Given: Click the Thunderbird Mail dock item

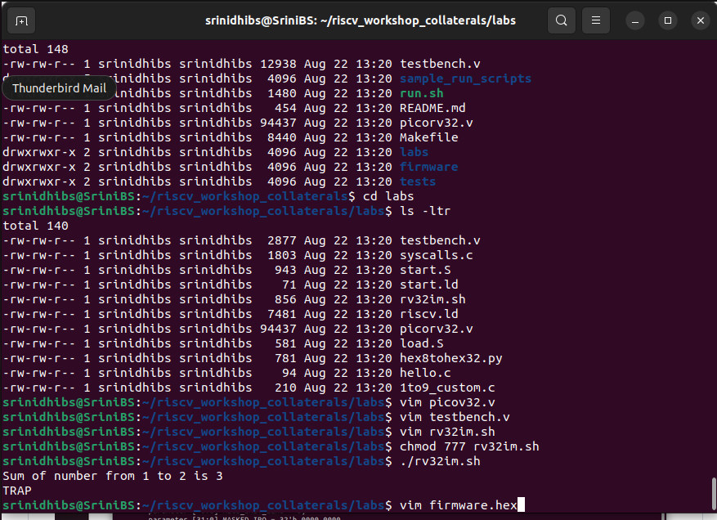Looking at the screenshot, I should pos(58,87).
